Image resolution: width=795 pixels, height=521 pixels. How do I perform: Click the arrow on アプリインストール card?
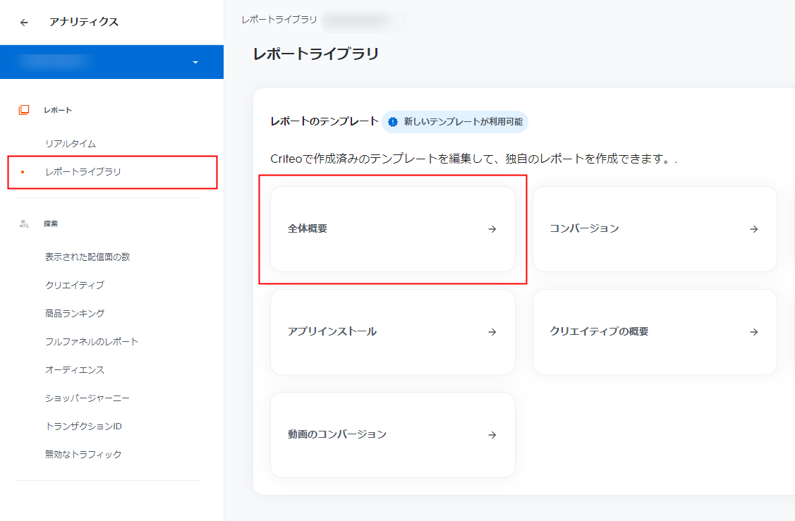tap(492, 332)
